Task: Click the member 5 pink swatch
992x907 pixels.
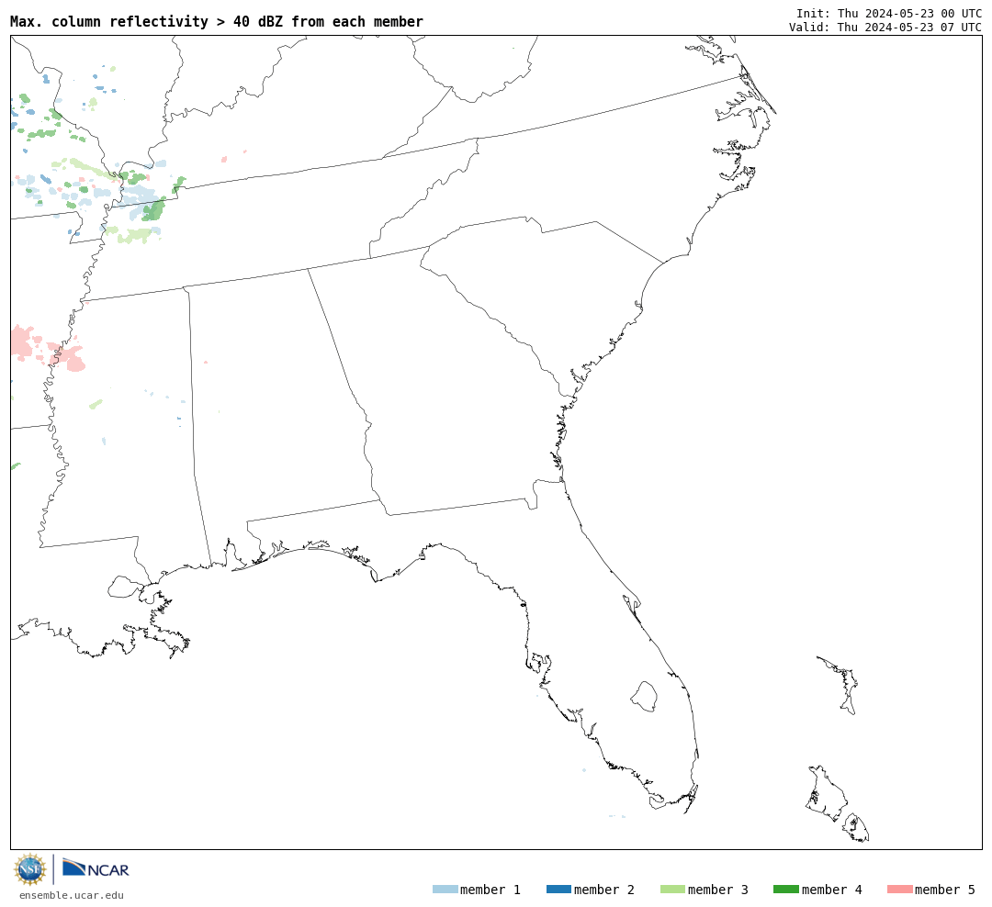Action: [x=899, y=890]
